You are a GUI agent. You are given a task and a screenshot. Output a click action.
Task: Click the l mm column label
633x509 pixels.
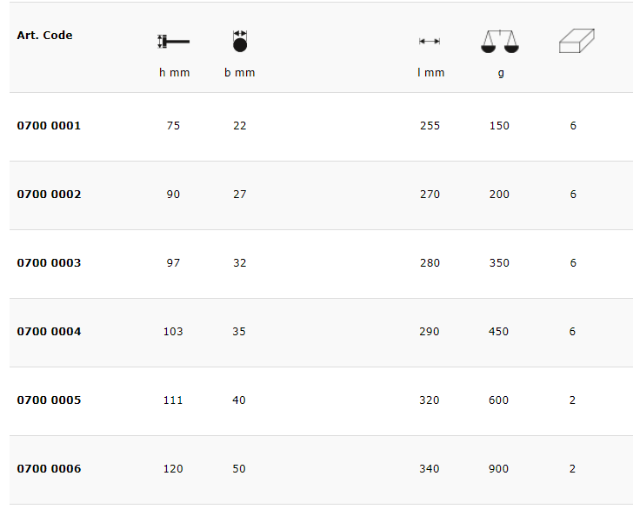430,73
